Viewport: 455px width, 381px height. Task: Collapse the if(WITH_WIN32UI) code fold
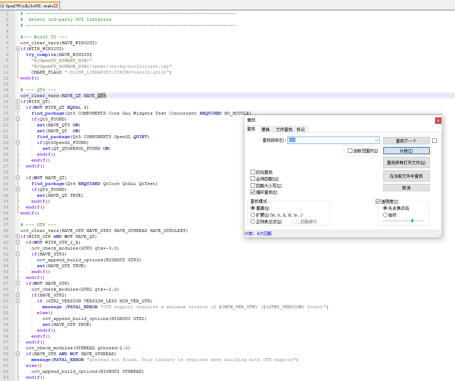(17, 49)
